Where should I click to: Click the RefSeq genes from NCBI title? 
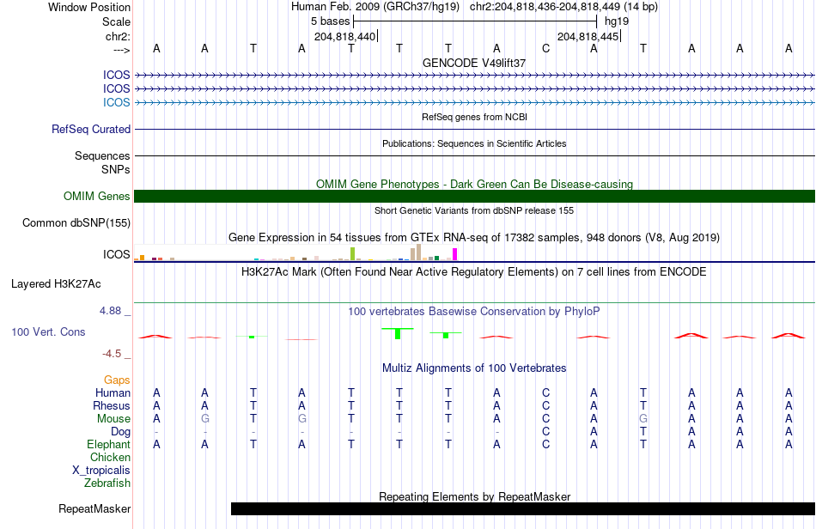(x=474, y=117)
